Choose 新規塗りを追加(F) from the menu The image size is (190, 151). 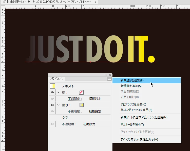(146, 80)
